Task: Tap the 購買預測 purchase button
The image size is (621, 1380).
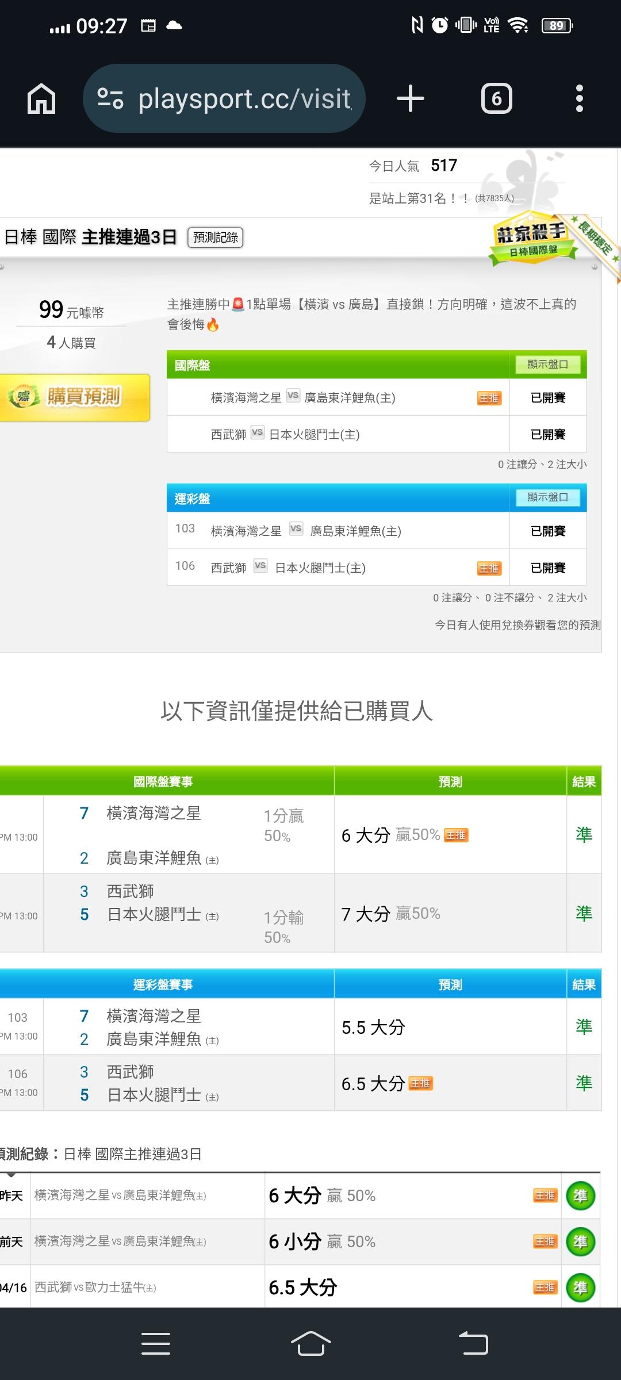Action: click(x=75, y=397)
